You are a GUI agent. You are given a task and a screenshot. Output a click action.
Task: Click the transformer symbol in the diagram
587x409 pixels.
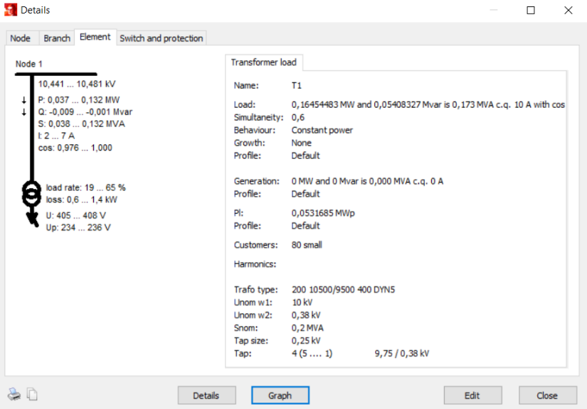point(31,192)
